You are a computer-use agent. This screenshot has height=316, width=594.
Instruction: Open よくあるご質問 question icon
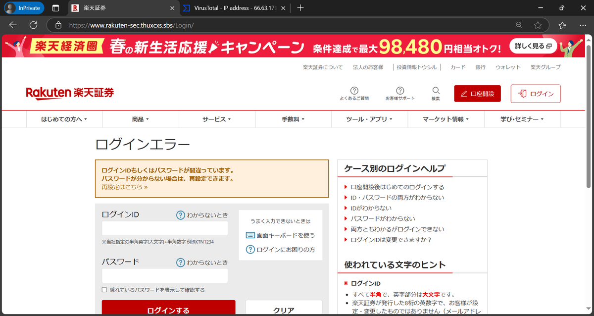coord(354,94)
